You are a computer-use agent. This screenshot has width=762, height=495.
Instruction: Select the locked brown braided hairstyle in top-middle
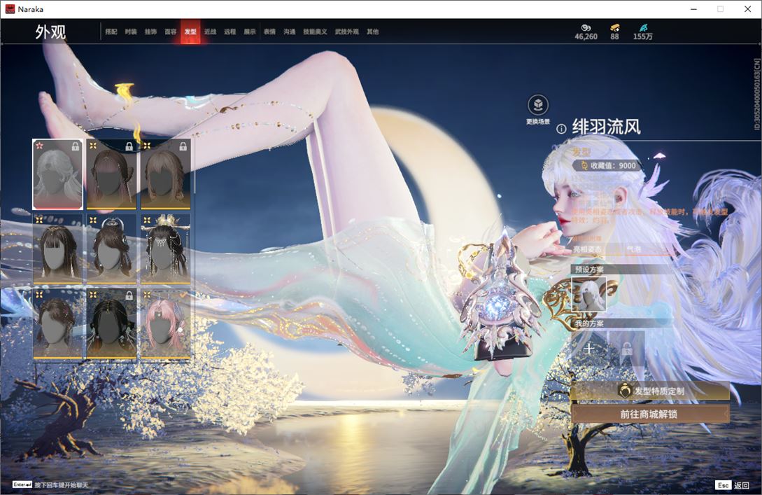pos(111,174)
